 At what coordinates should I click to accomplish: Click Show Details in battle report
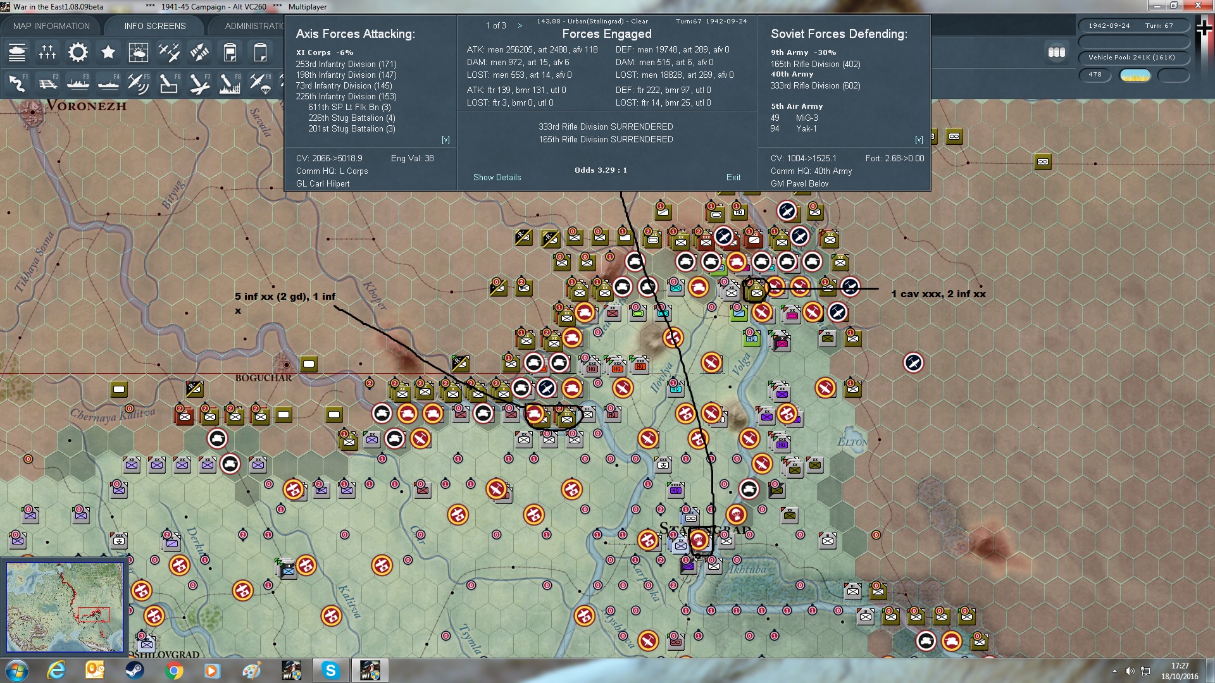click(497, 178)
